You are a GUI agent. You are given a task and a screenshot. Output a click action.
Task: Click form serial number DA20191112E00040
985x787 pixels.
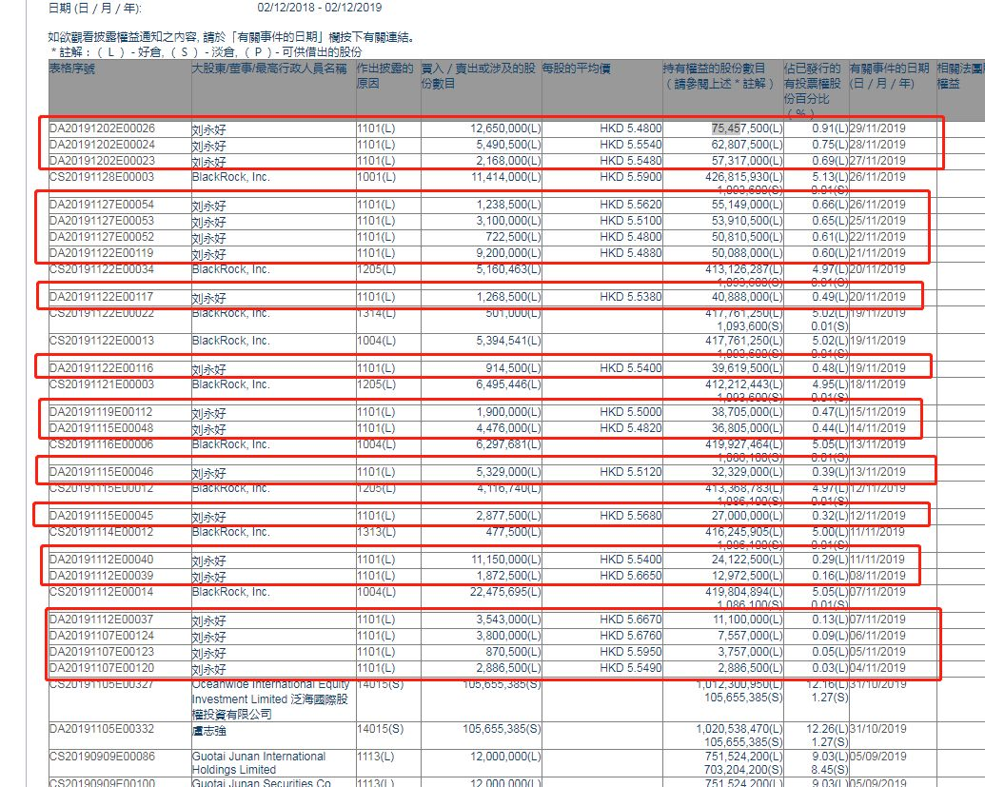point(102,560)
